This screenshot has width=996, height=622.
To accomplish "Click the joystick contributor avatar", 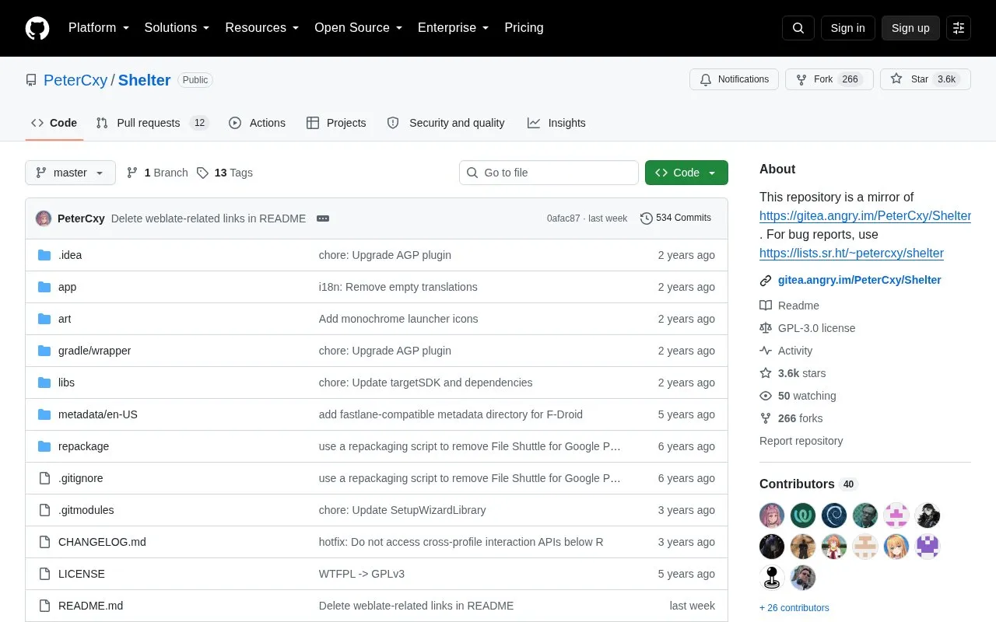I will coord(772,577).
